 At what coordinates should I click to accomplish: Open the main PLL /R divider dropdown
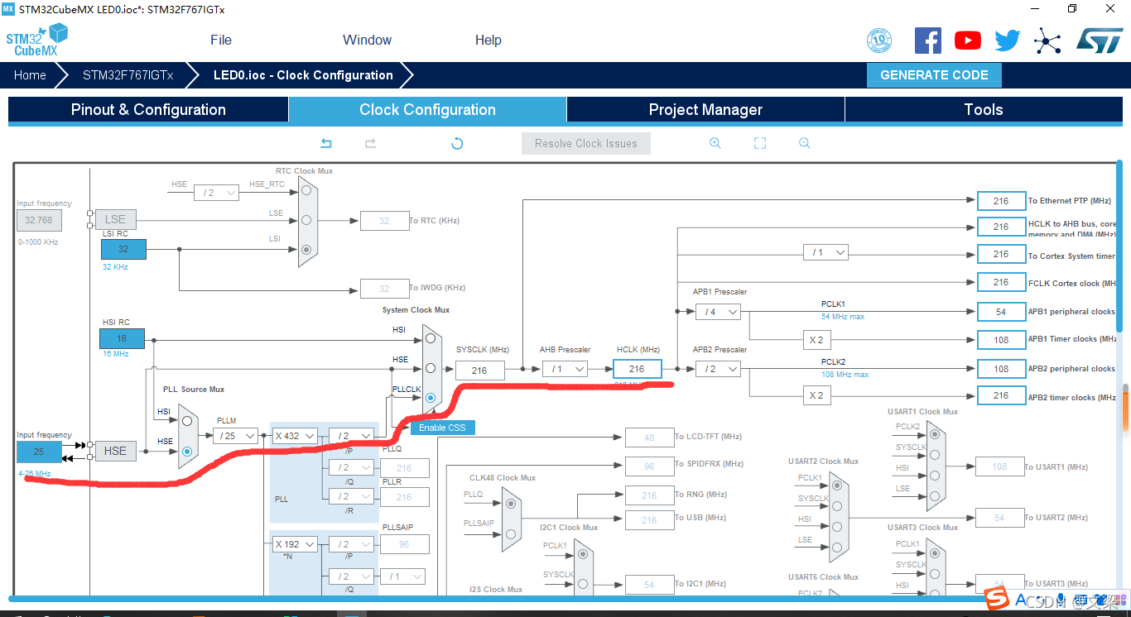(351, 496)
